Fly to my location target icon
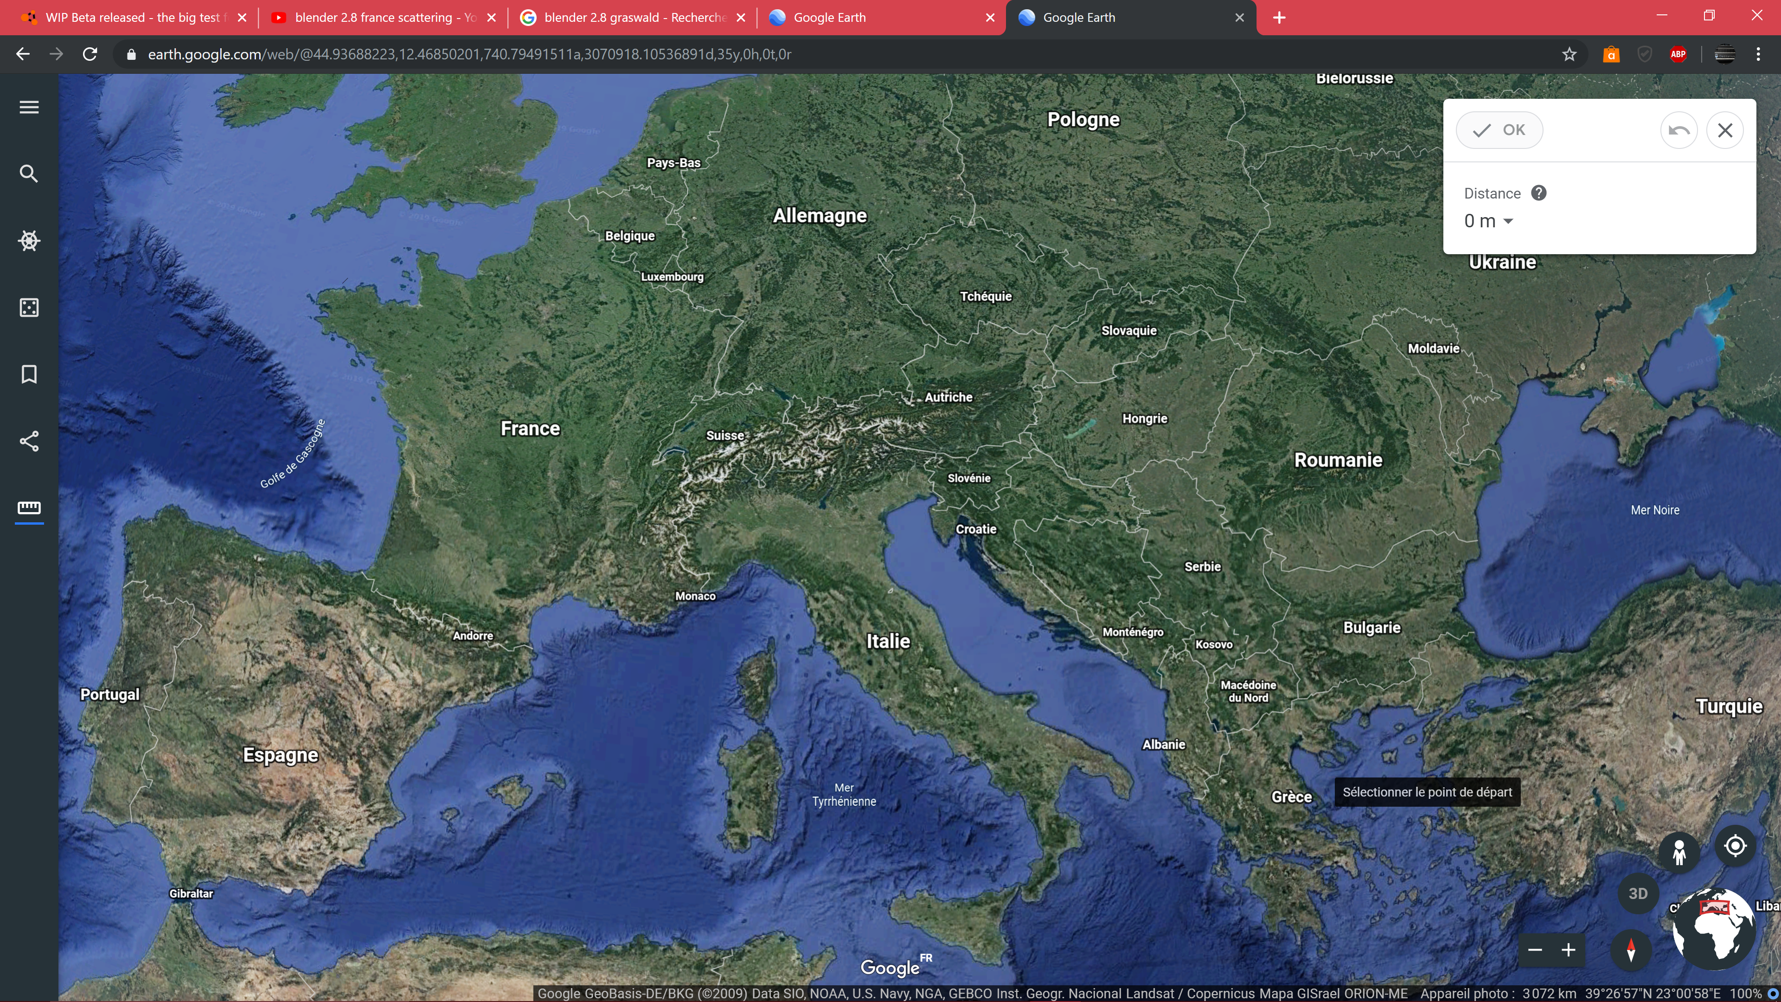 [x=1736, y=846]
